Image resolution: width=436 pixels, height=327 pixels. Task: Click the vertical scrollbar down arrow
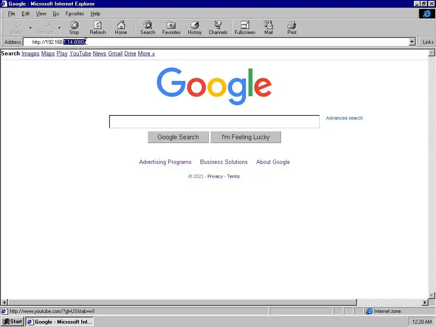tap(432, 295)
